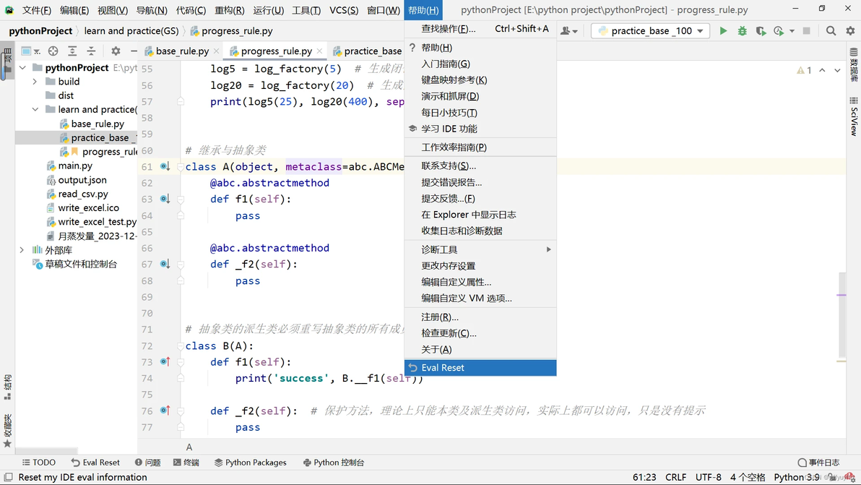Collapse the learn and practice folder

point(35,109)
